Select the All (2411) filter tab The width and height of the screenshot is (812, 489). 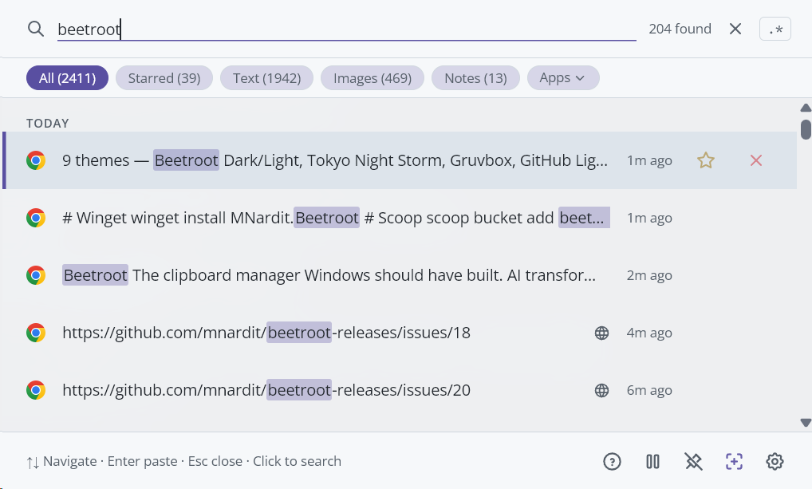pos(67,78)
